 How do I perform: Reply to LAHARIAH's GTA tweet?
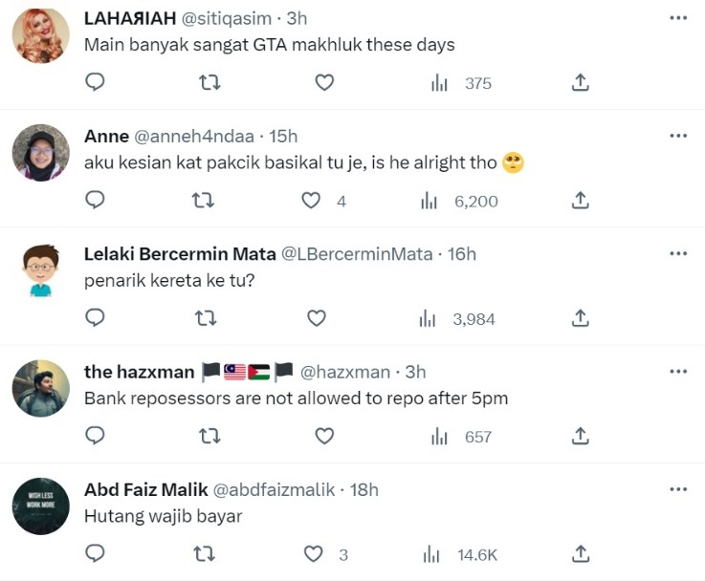point(95,83)
